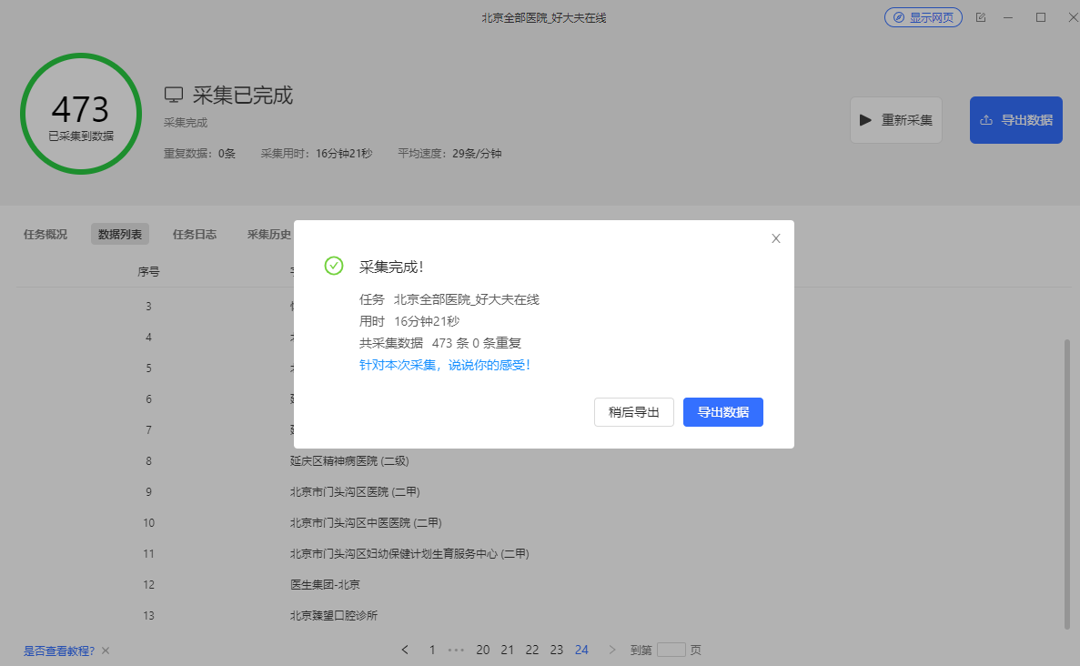Click row number 3
Screen dimensions: 1080x666
click(x=148, y=307)
